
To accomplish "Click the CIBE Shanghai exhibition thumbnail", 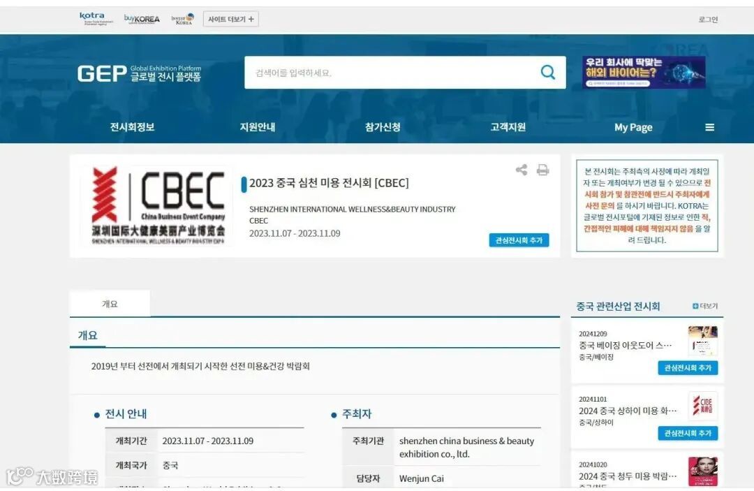I will pyautogui.click(x=702, y=406).
